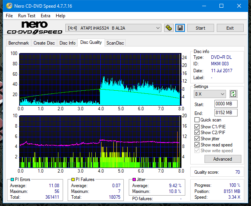Open the 8 X speed dropdown
This screenshot has height=206, width=251.
pos(210,94)
